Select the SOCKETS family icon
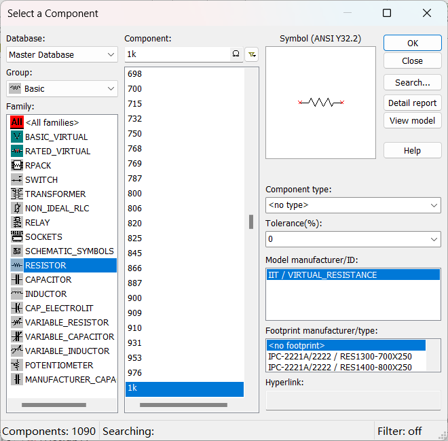 tap(17, 236)
